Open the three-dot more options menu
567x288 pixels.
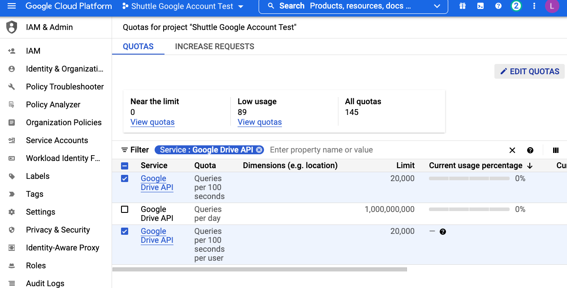(534, 6)
